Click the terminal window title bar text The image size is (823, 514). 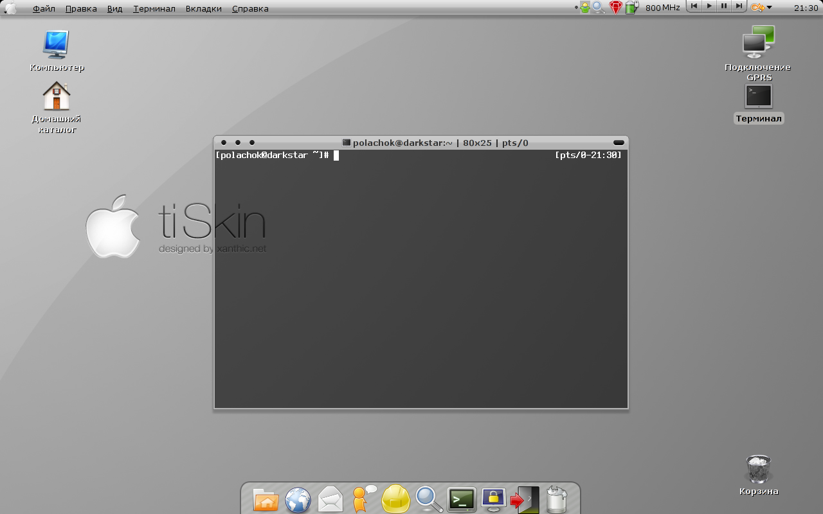point(440,143)
